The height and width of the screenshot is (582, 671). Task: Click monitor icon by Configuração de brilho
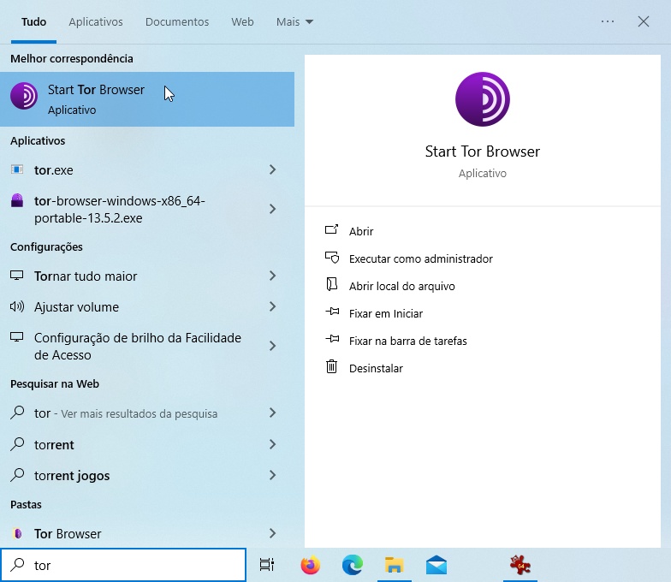17,337
